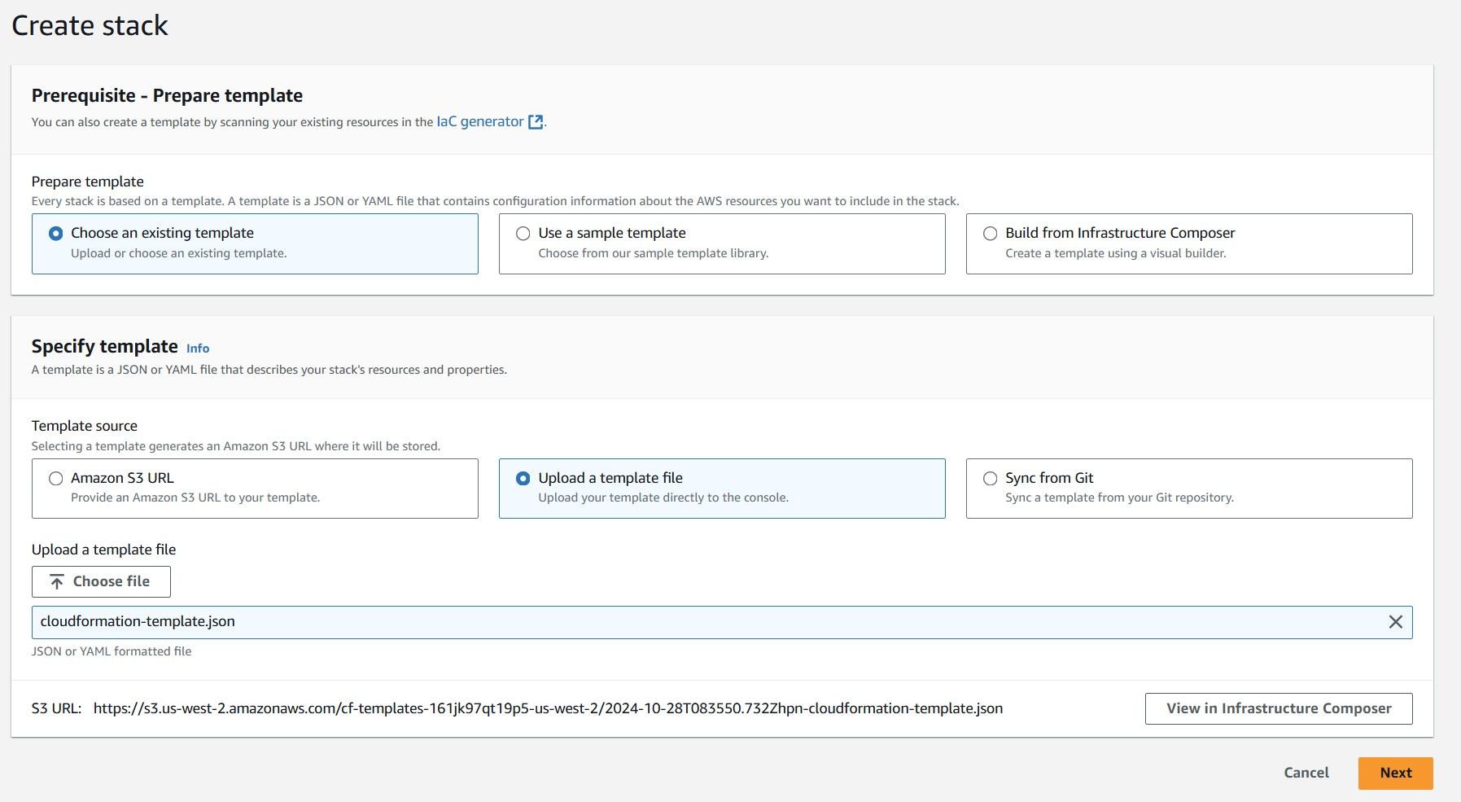
Task: Open the Info link beside Specify template
Action: [x=197, y=348]
